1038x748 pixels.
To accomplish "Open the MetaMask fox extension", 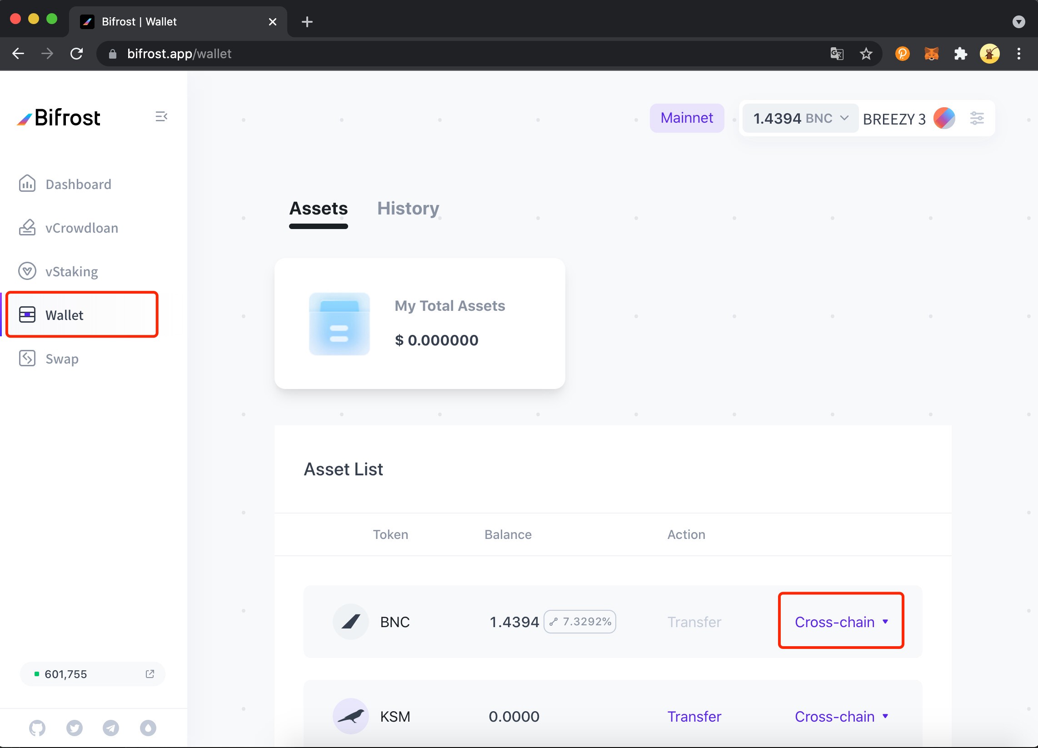I will pos(931,54).
